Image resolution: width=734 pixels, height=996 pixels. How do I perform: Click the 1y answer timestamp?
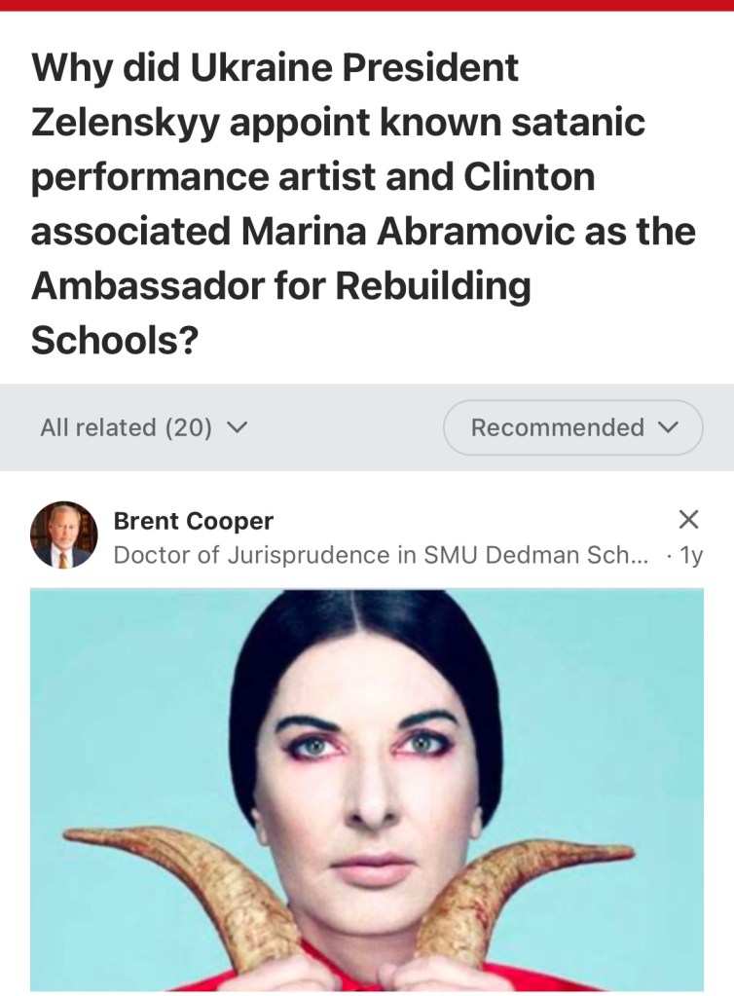click(x=691, y=556)
